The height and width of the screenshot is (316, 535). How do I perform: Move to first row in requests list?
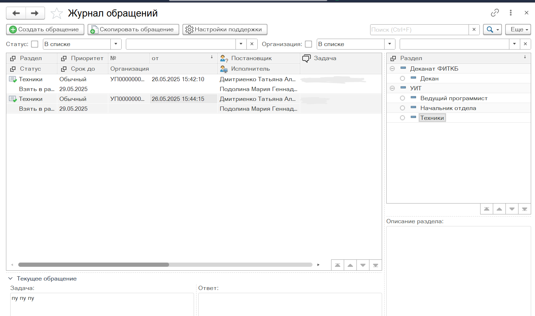(337, 265)
